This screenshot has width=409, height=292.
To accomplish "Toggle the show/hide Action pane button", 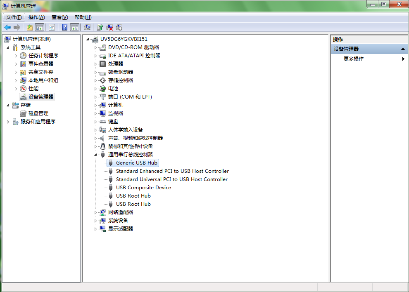I will [x=75, y=28].
